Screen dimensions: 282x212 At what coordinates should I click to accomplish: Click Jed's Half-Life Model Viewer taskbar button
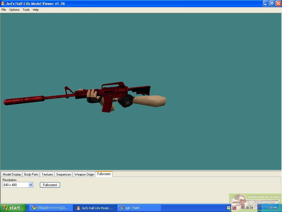[x=95, y=208]
